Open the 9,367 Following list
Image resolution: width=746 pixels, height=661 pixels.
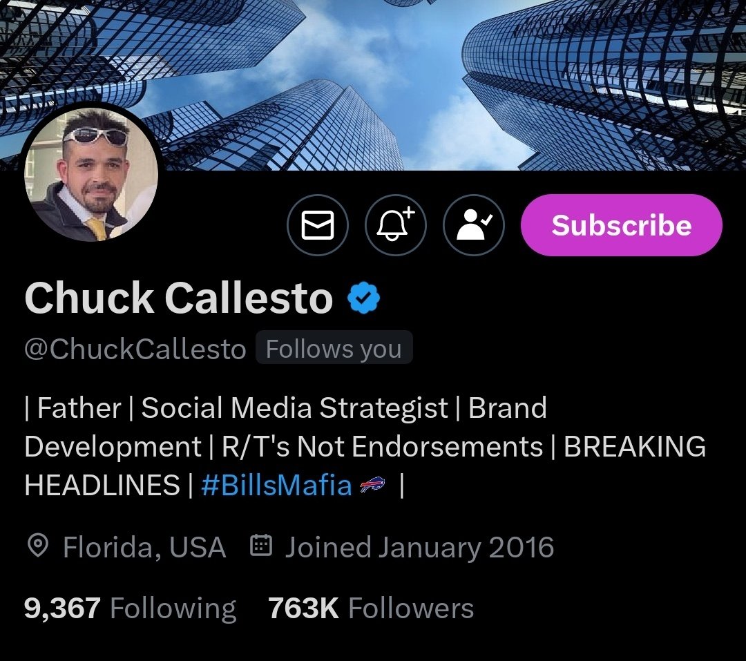(130, 609)
